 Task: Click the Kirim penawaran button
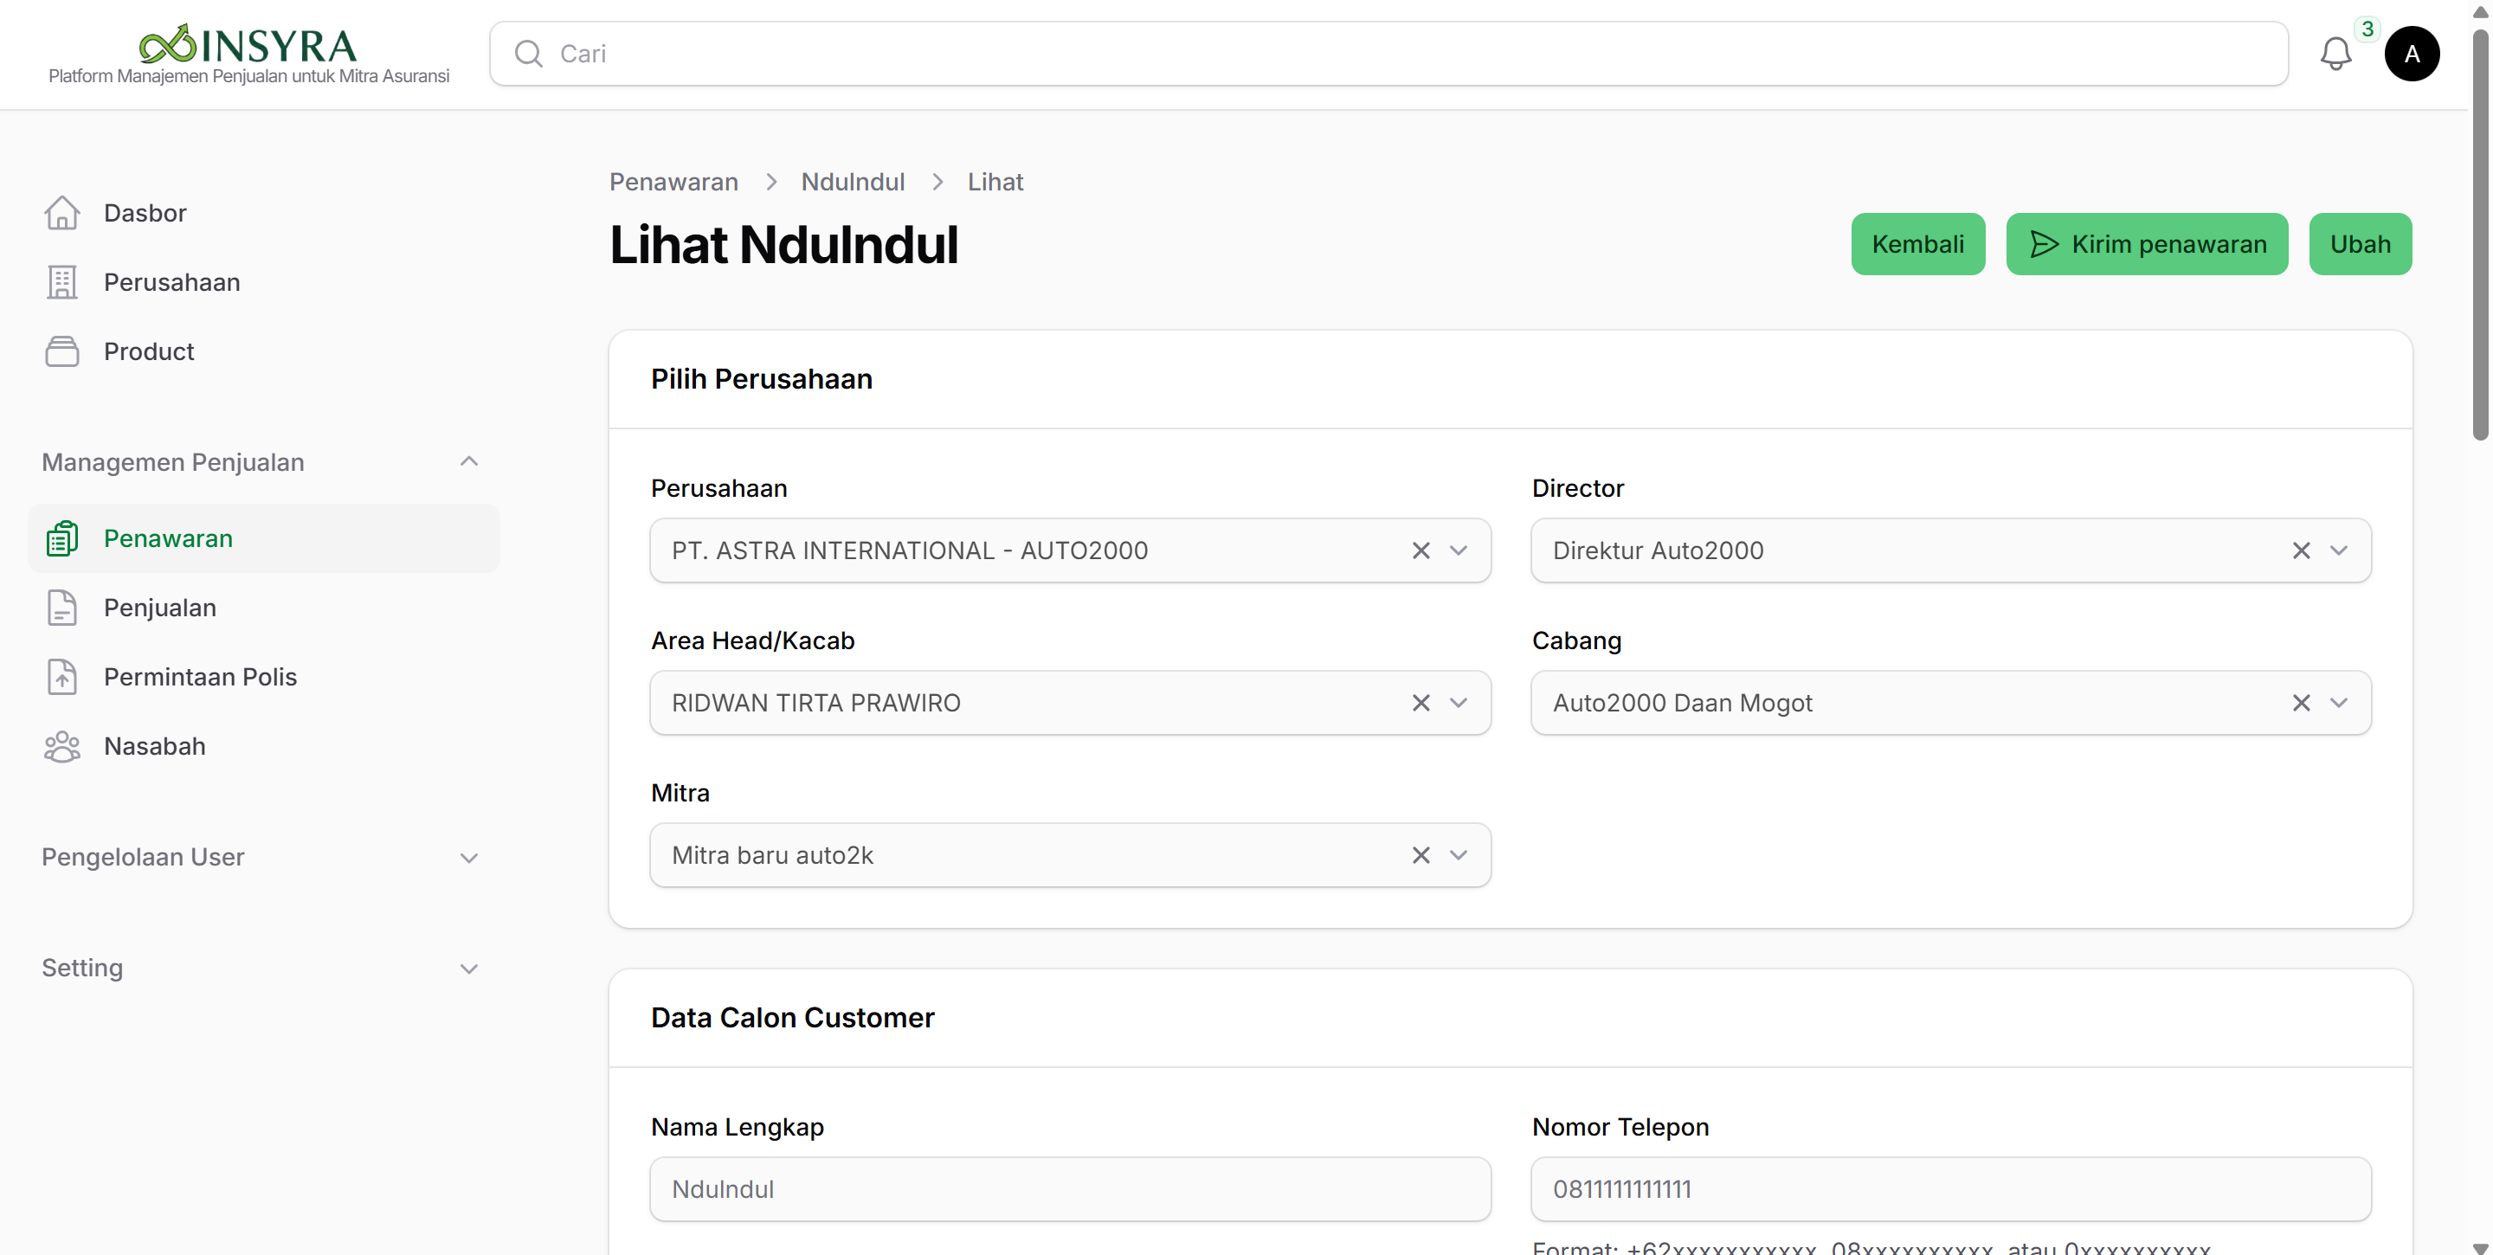2147,244
